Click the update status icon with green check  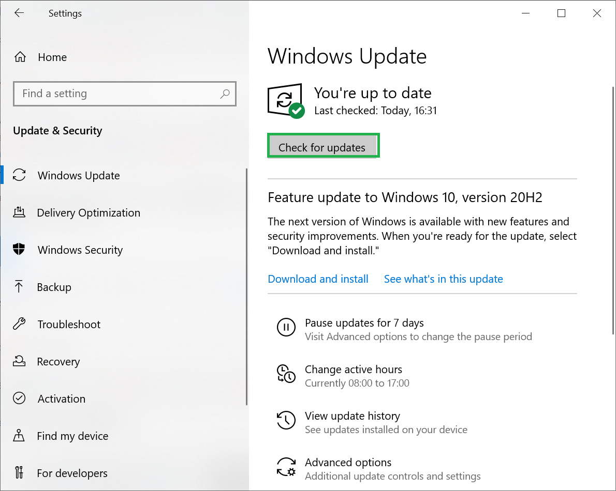[x=286, y=101]
